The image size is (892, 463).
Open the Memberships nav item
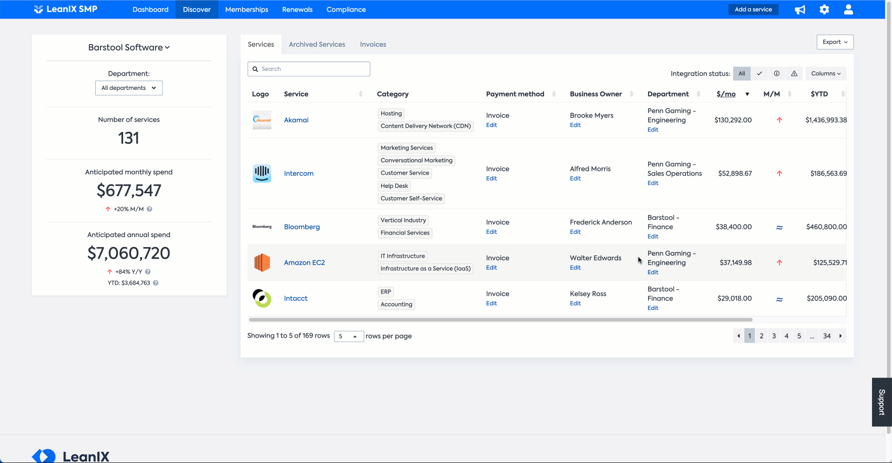[x=247, y=9]
